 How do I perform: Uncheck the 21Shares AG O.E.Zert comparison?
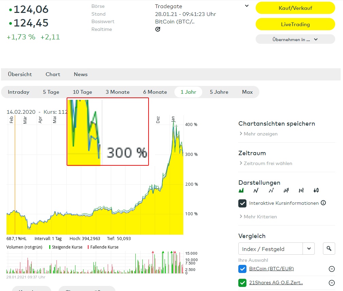tap(242, 282)
